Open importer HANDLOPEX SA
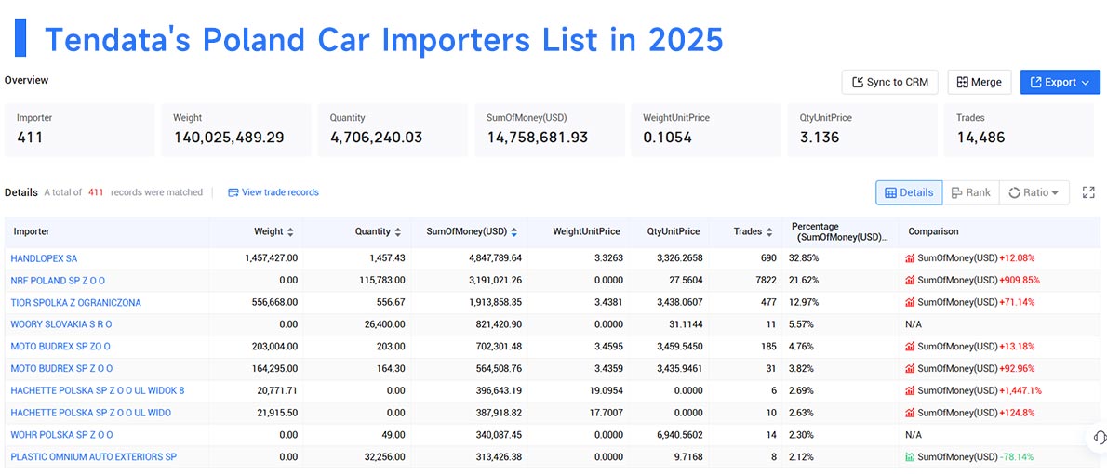The height and width of the screenshot is (474, 1107). coord(44,258)
